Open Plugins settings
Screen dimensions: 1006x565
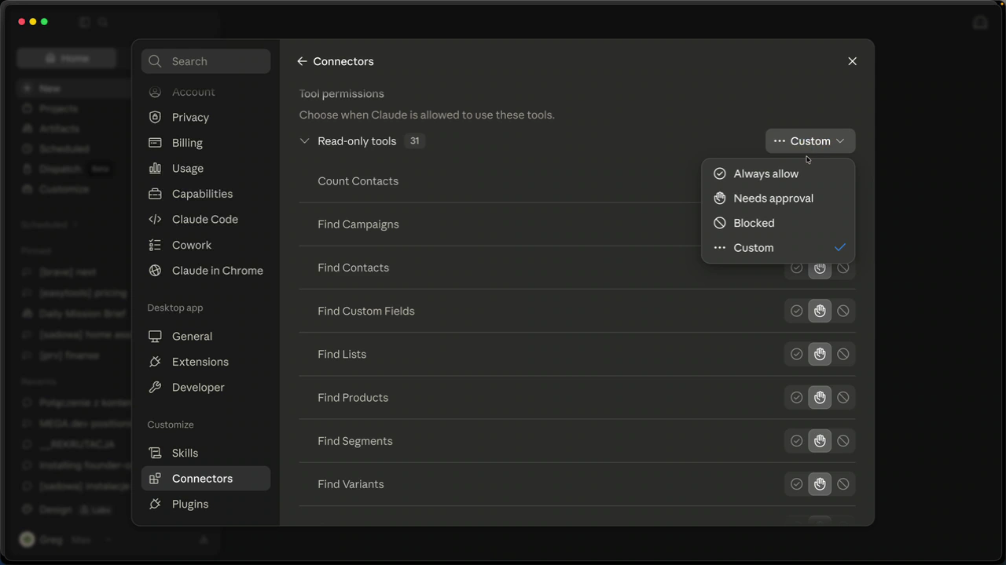(206, 505)
